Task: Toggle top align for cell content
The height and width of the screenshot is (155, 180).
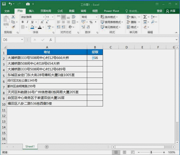Action: [x=58, y=17]
